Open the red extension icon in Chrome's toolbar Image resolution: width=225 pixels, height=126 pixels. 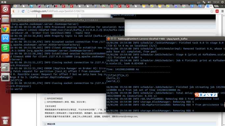pyautogui.click(x=217, y=11)
